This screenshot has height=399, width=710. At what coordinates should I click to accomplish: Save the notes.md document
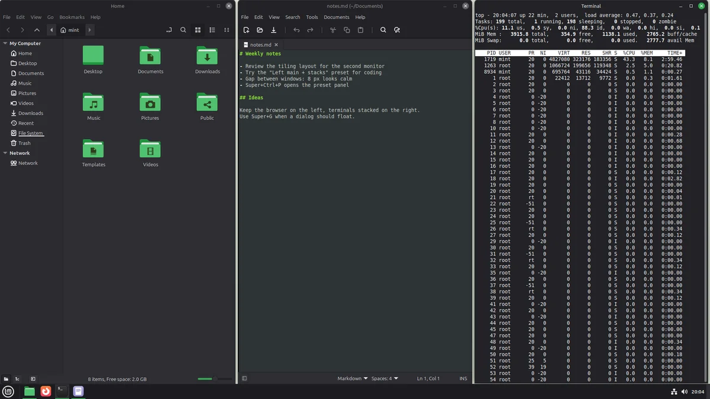pos(274,30)
